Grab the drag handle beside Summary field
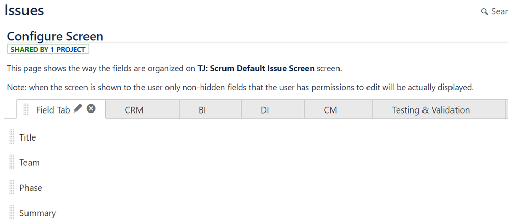508x223 pixels. click(12, 212)
